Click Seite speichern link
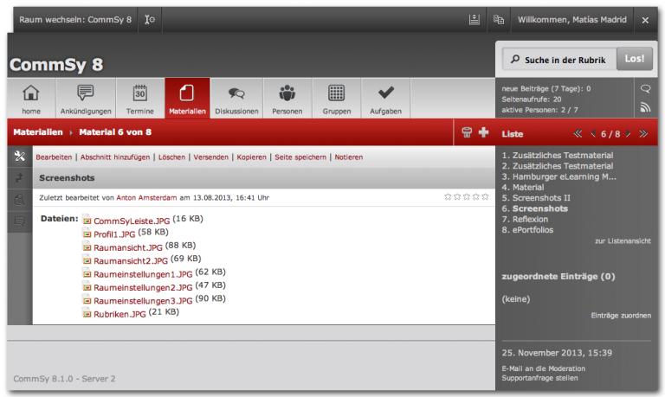This screenshot has width=665, height=397. click(x=300, y=157)
